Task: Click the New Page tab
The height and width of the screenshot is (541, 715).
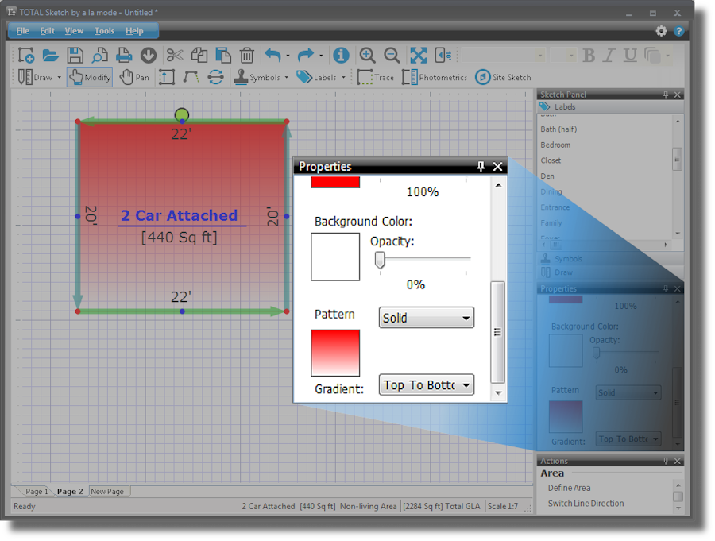Action: (107, 491)
